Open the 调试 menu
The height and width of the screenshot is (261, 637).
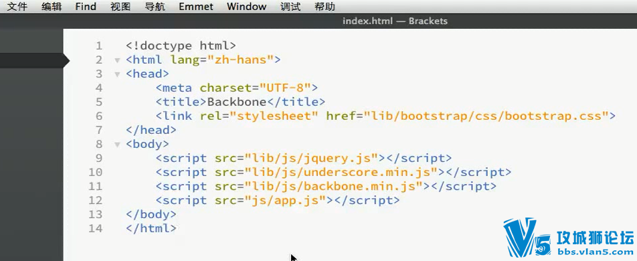pos(290,7)
